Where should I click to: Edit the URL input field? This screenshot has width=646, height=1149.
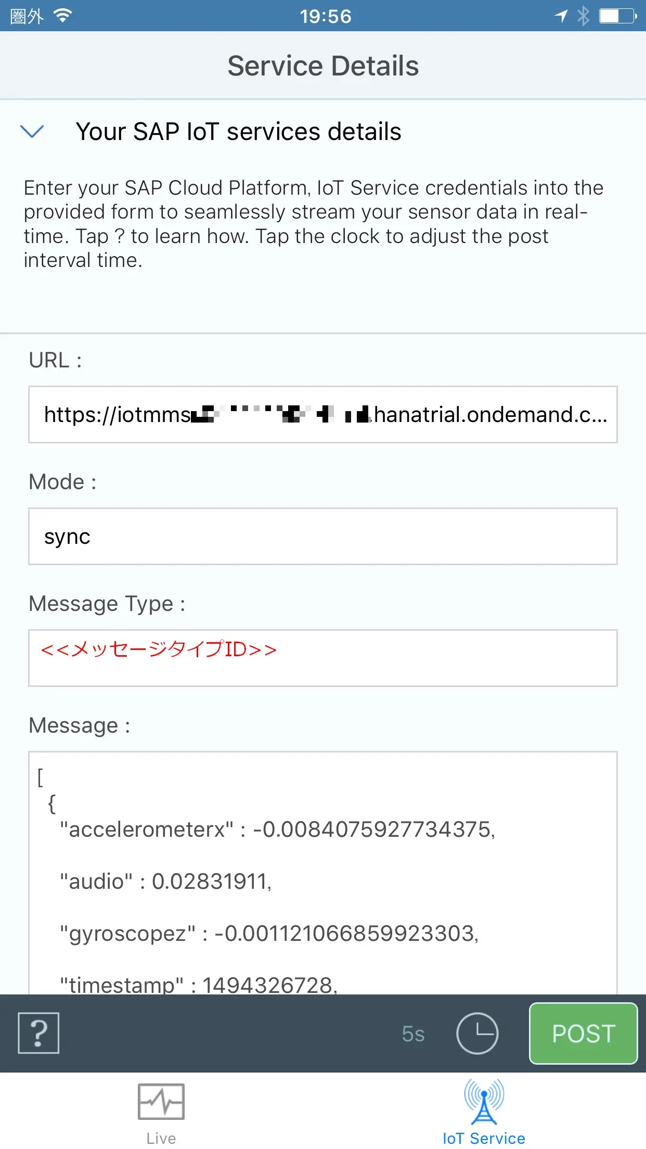click(x=323, y=415)
